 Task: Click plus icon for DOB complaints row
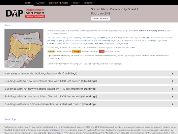172,97
